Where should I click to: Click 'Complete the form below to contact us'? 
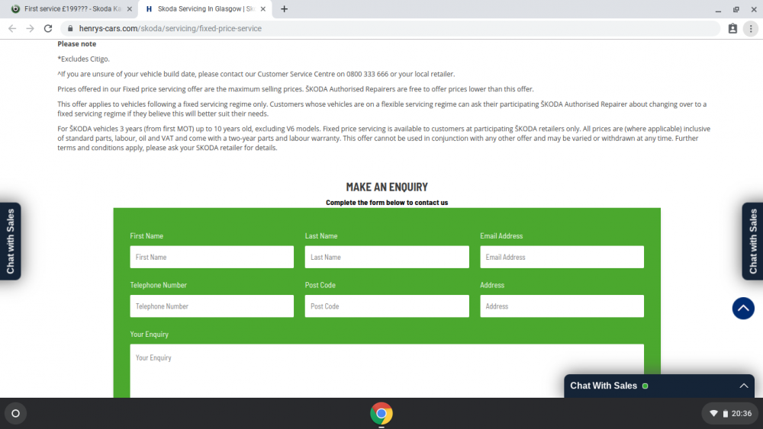point(387,203)
